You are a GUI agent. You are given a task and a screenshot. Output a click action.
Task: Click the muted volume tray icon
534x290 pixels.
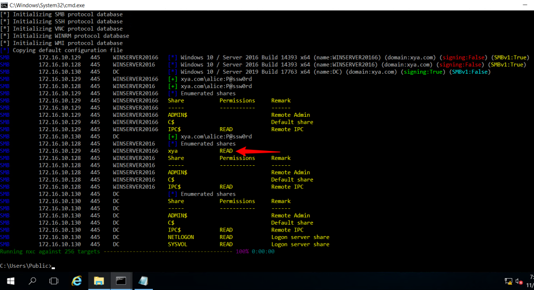519,282
